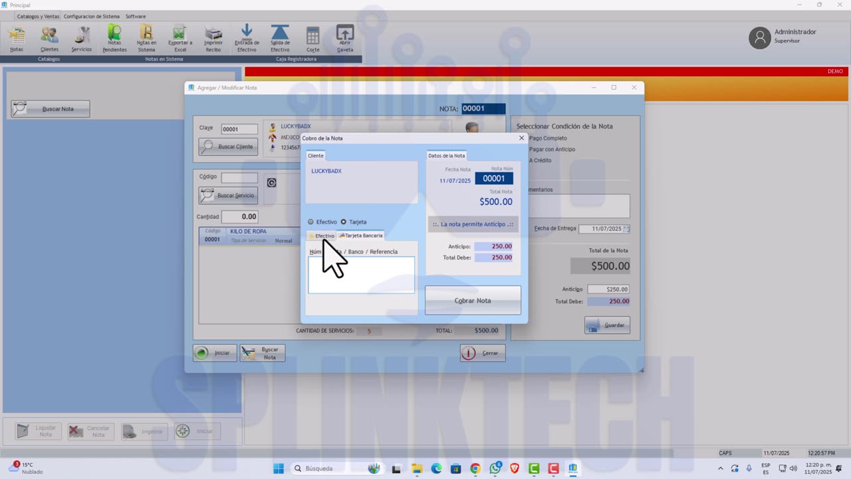
Task: Click Imprimir Recibo in ribbon
Action: 213,39
